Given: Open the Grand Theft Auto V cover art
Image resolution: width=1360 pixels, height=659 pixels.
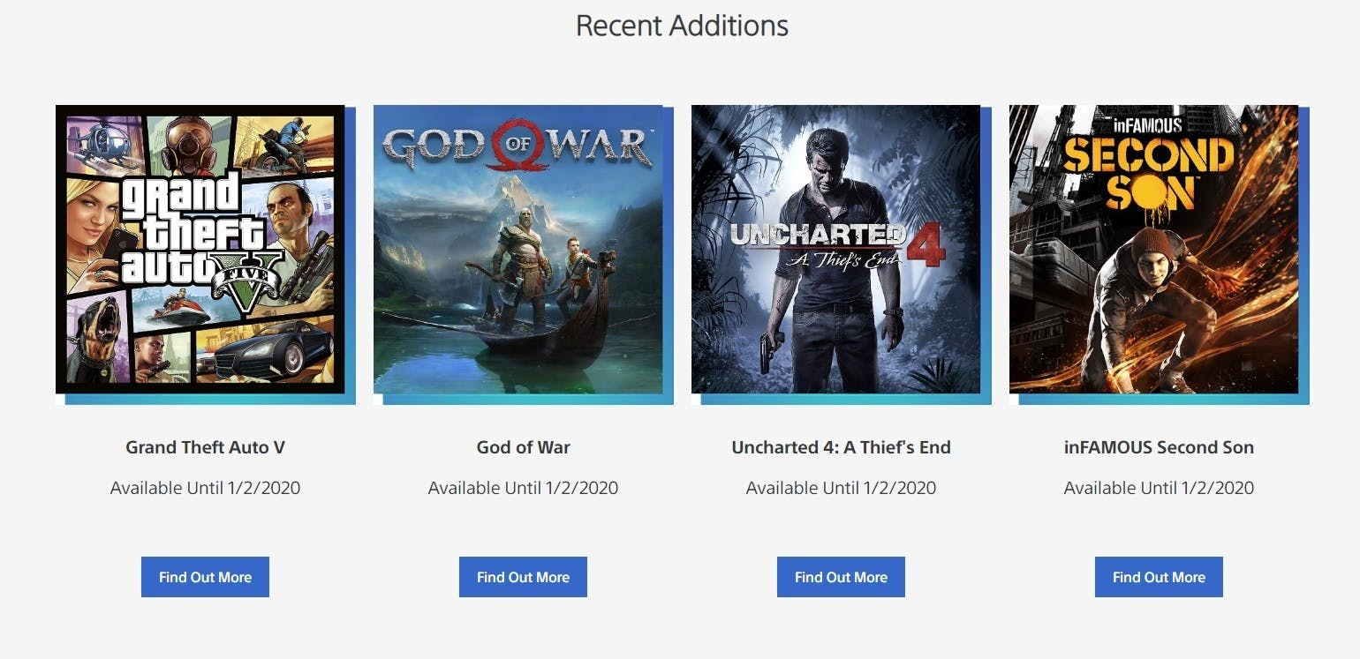Looking at the screenshot, I should pos(200,250).
